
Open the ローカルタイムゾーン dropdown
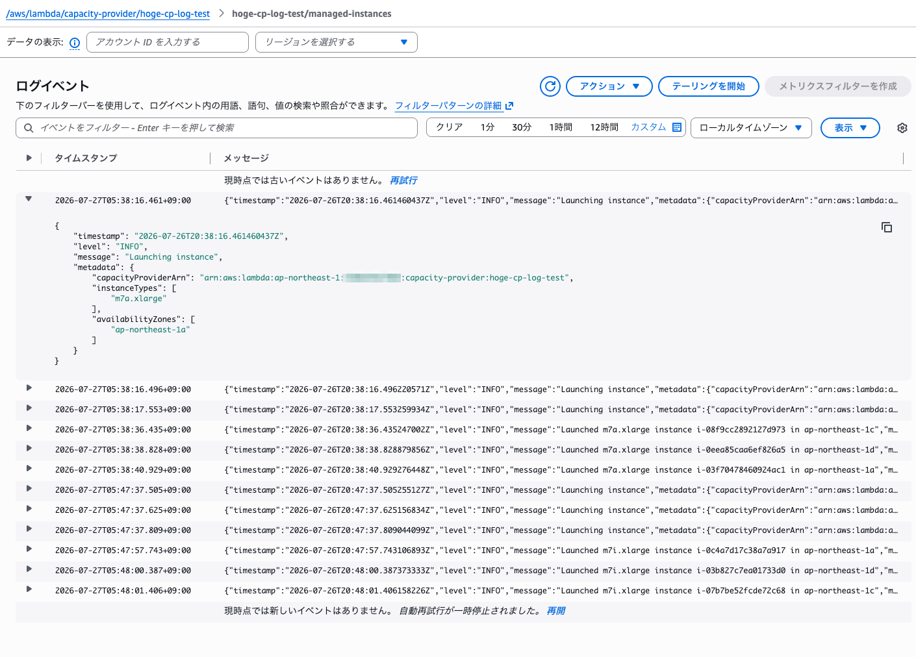coord(751,128)
